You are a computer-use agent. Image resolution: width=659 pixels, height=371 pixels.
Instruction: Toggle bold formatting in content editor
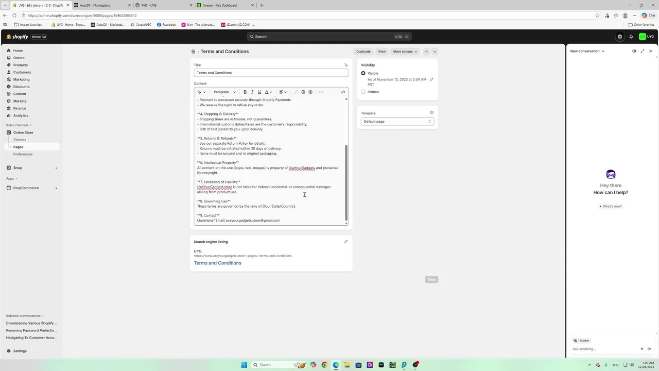pyautogui.click(x=245, y=92)
